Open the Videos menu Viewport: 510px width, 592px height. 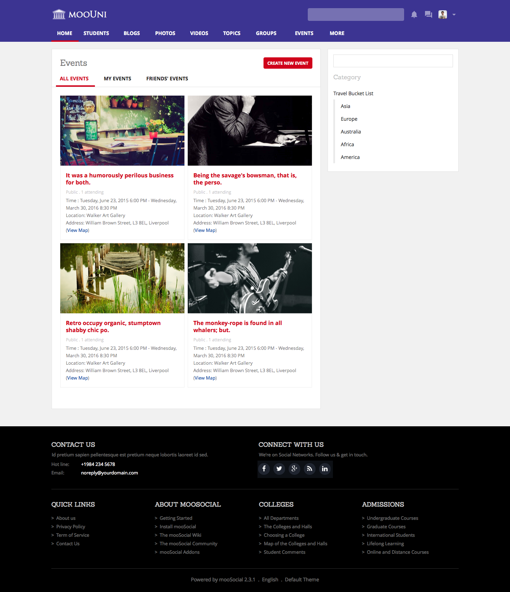click(x=199, y=33)
